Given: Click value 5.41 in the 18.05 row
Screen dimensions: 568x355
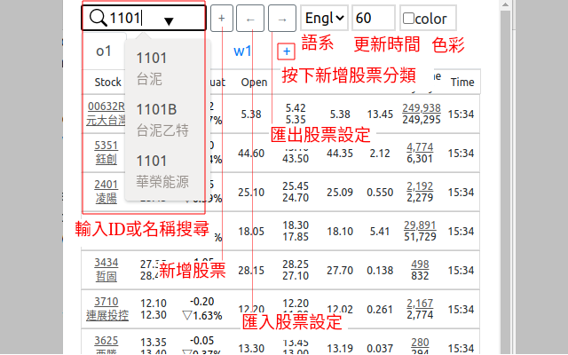Looking at the screenshot, I should coord(380,232).
